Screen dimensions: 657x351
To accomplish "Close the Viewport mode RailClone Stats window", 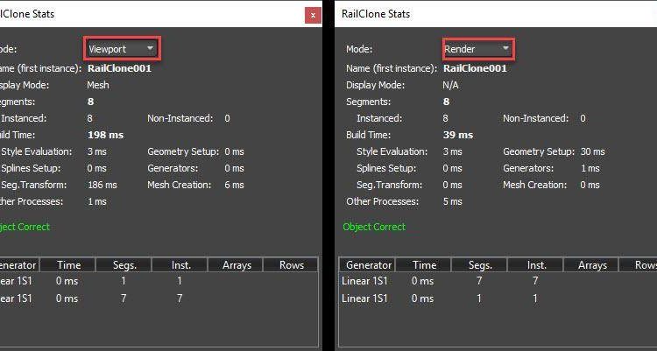I will [x=313, y=15].
